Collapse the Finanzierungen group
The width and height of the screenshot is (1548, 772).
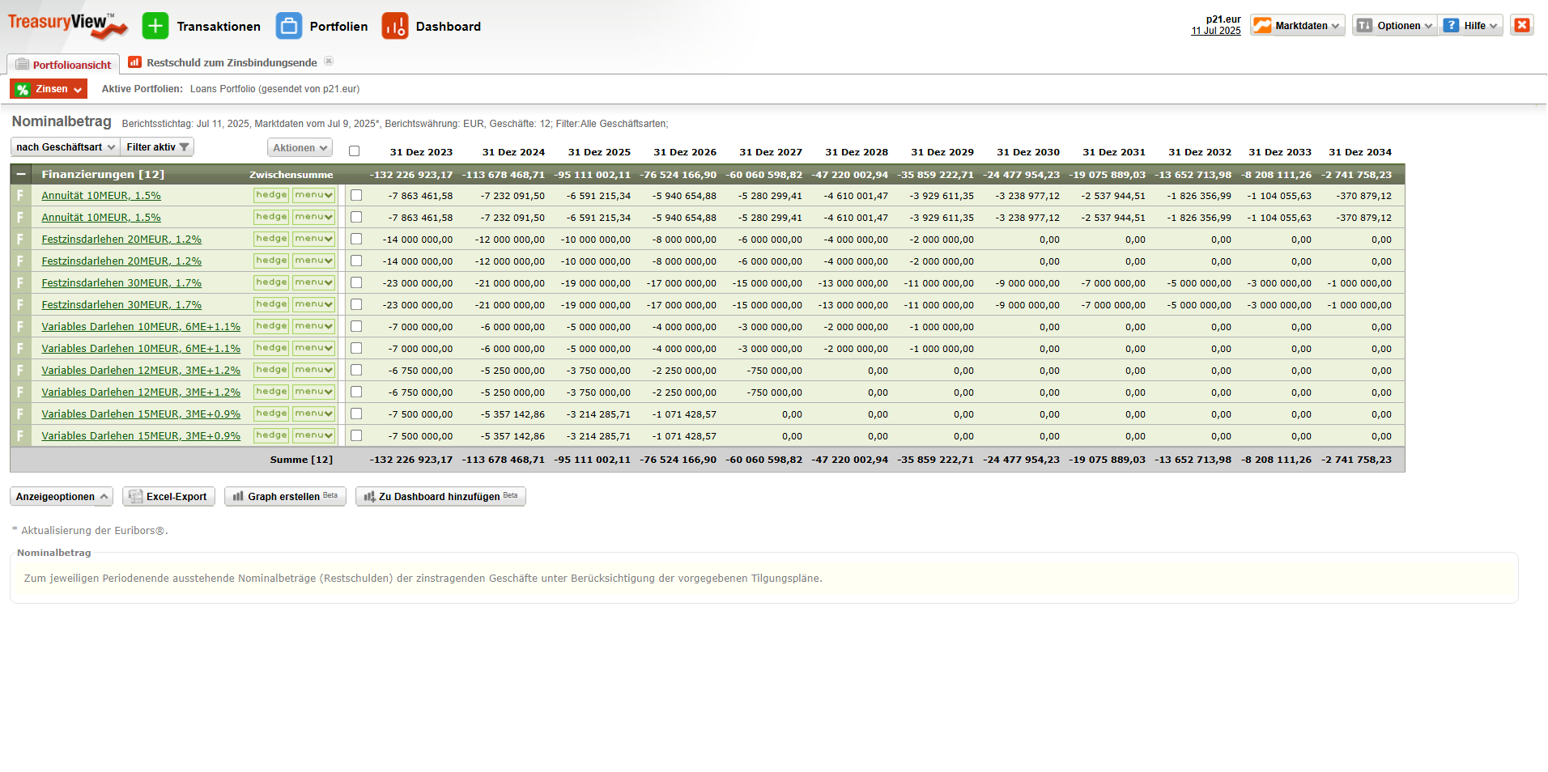coord(21,175)
